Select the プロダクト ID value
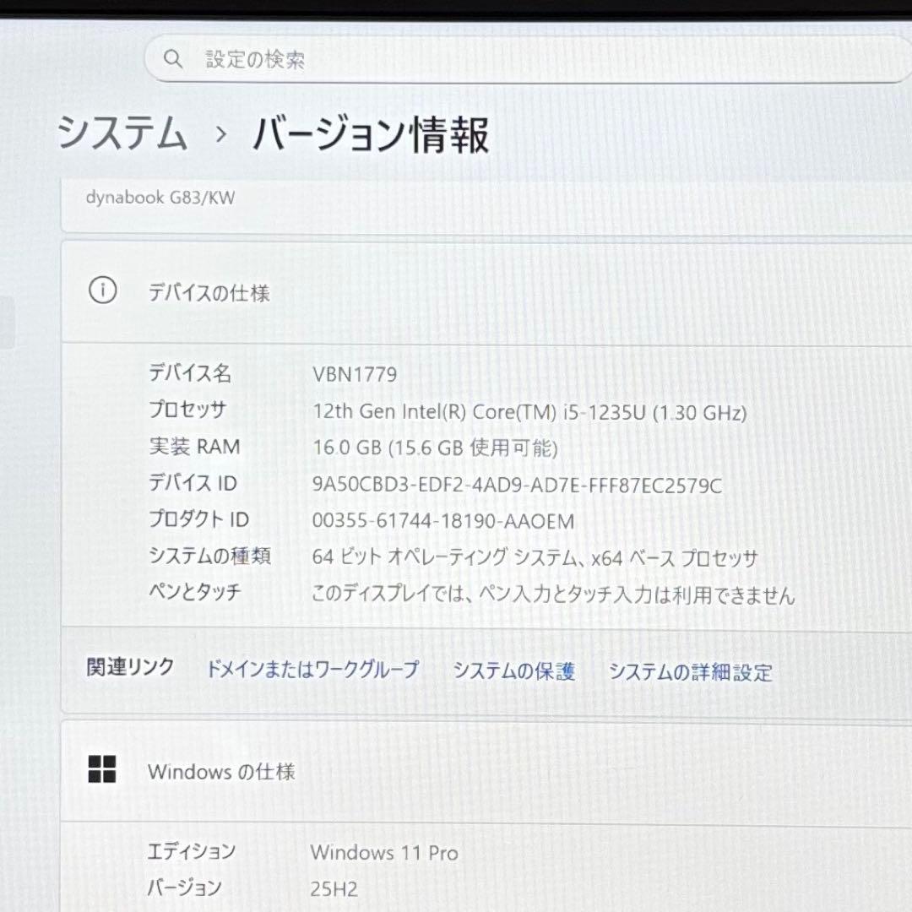Image resolution: width=912 pixels, height=912 pixels. (442, 521)
